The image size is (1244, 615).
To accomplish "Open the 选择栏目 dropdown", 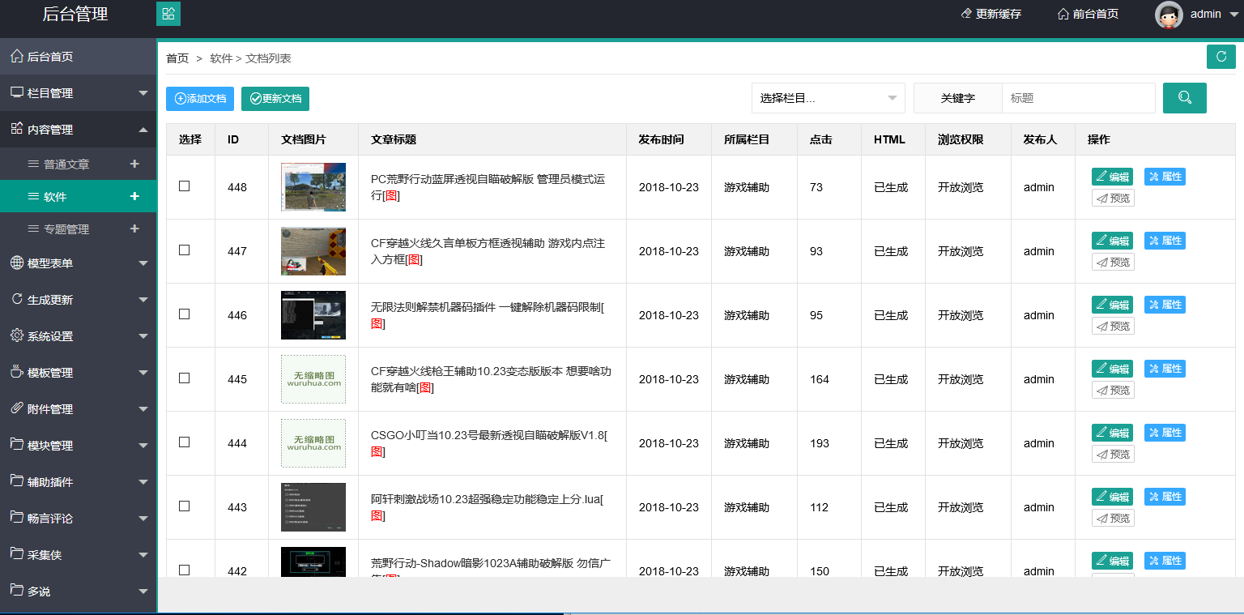I will click(828, 98).
